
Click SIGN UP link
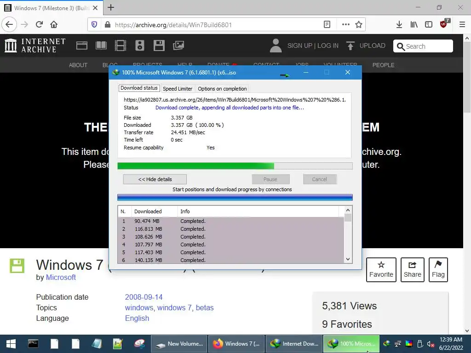pos(300,46)
